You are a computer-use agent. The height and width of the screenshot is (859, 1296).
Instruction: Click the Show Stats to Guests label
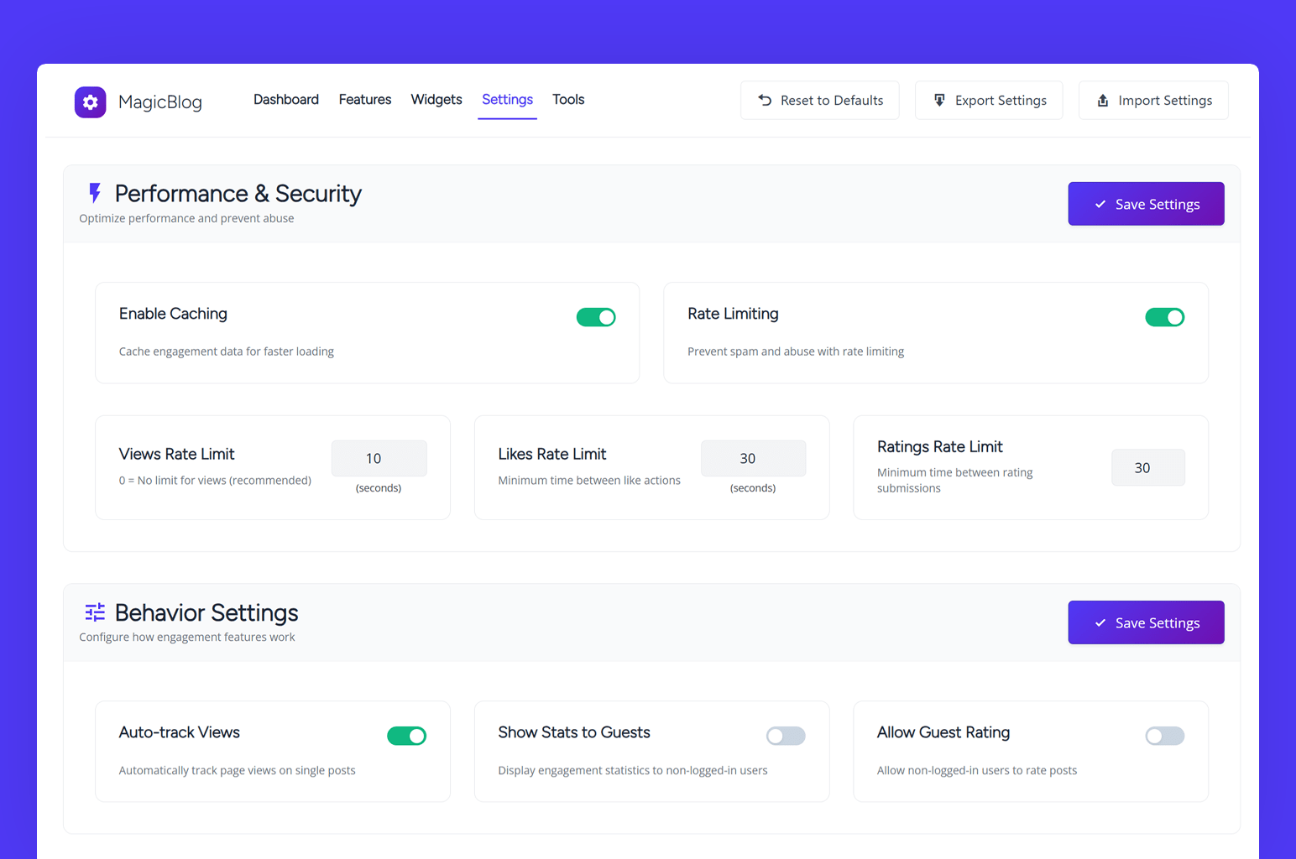coord(573,732)
